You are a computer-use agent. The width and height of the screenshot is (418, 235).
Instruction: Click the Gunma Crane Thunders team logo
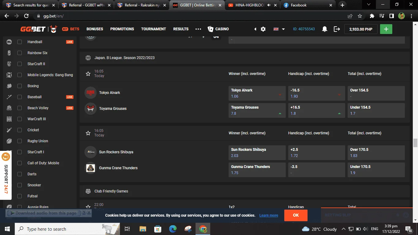pyautogui.click(x=91, y=168)
